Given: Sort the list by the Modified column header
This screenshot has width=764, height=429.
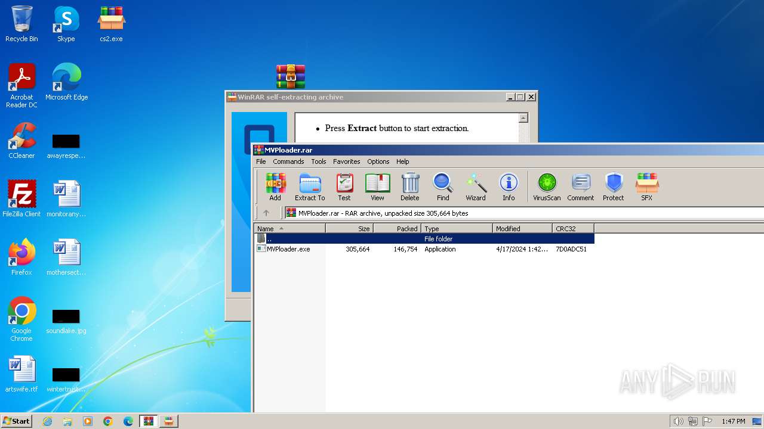Looking at the screenshot, I should [523, 228].
